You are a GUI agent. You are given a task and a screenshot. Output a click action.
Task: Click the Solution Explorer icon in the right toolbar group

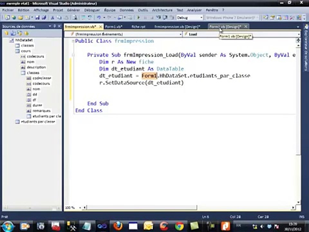tap(266, 17)
